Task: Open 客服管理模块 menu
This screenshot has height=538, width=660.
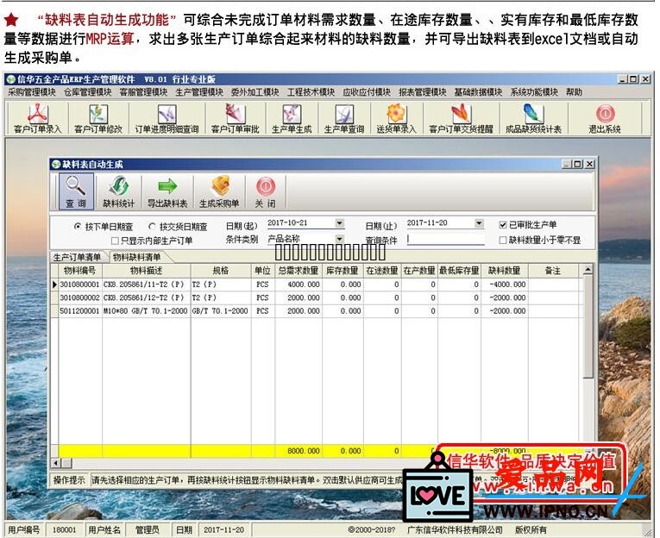Action: pyautogui.click(x=143, y=92)
